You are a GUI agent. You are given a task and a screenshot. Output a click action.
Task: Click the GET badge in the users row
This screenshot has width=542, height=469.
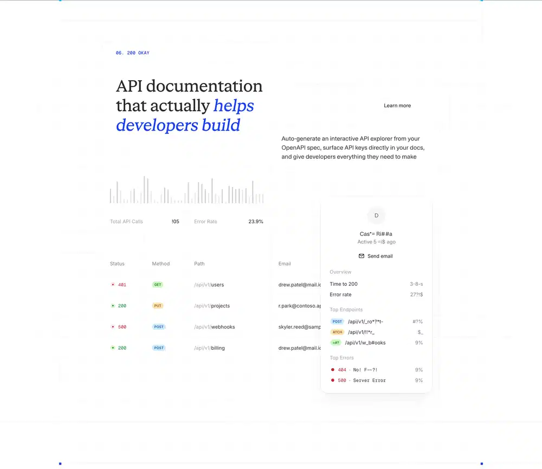tap(158, 285)
